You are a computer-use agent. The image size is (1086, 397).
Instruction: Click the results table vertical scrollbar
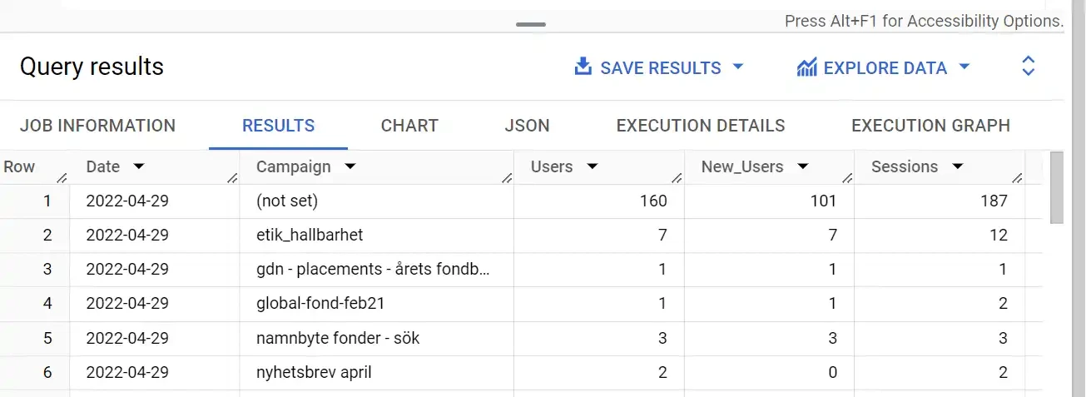(1057, 188)
